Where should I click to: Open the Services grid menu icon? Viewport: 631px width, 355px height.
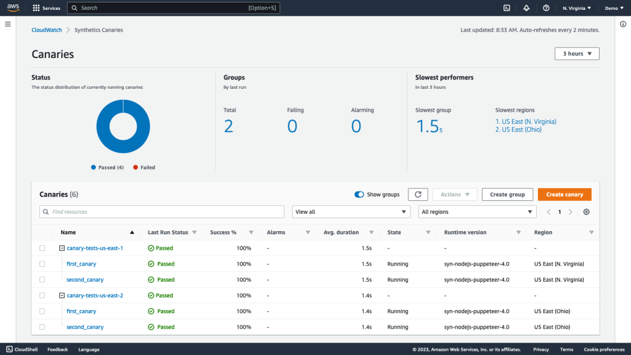[x=35, y=8]
